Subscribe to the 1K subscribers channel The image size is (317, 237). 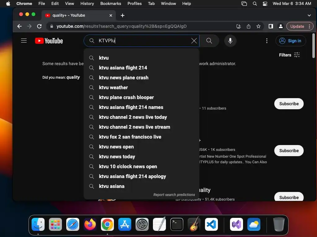pos(289,151)
